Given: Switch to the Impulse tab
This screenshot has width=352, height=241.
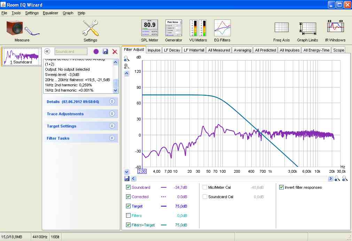Looking at the screenshot, I should point(154,50).
